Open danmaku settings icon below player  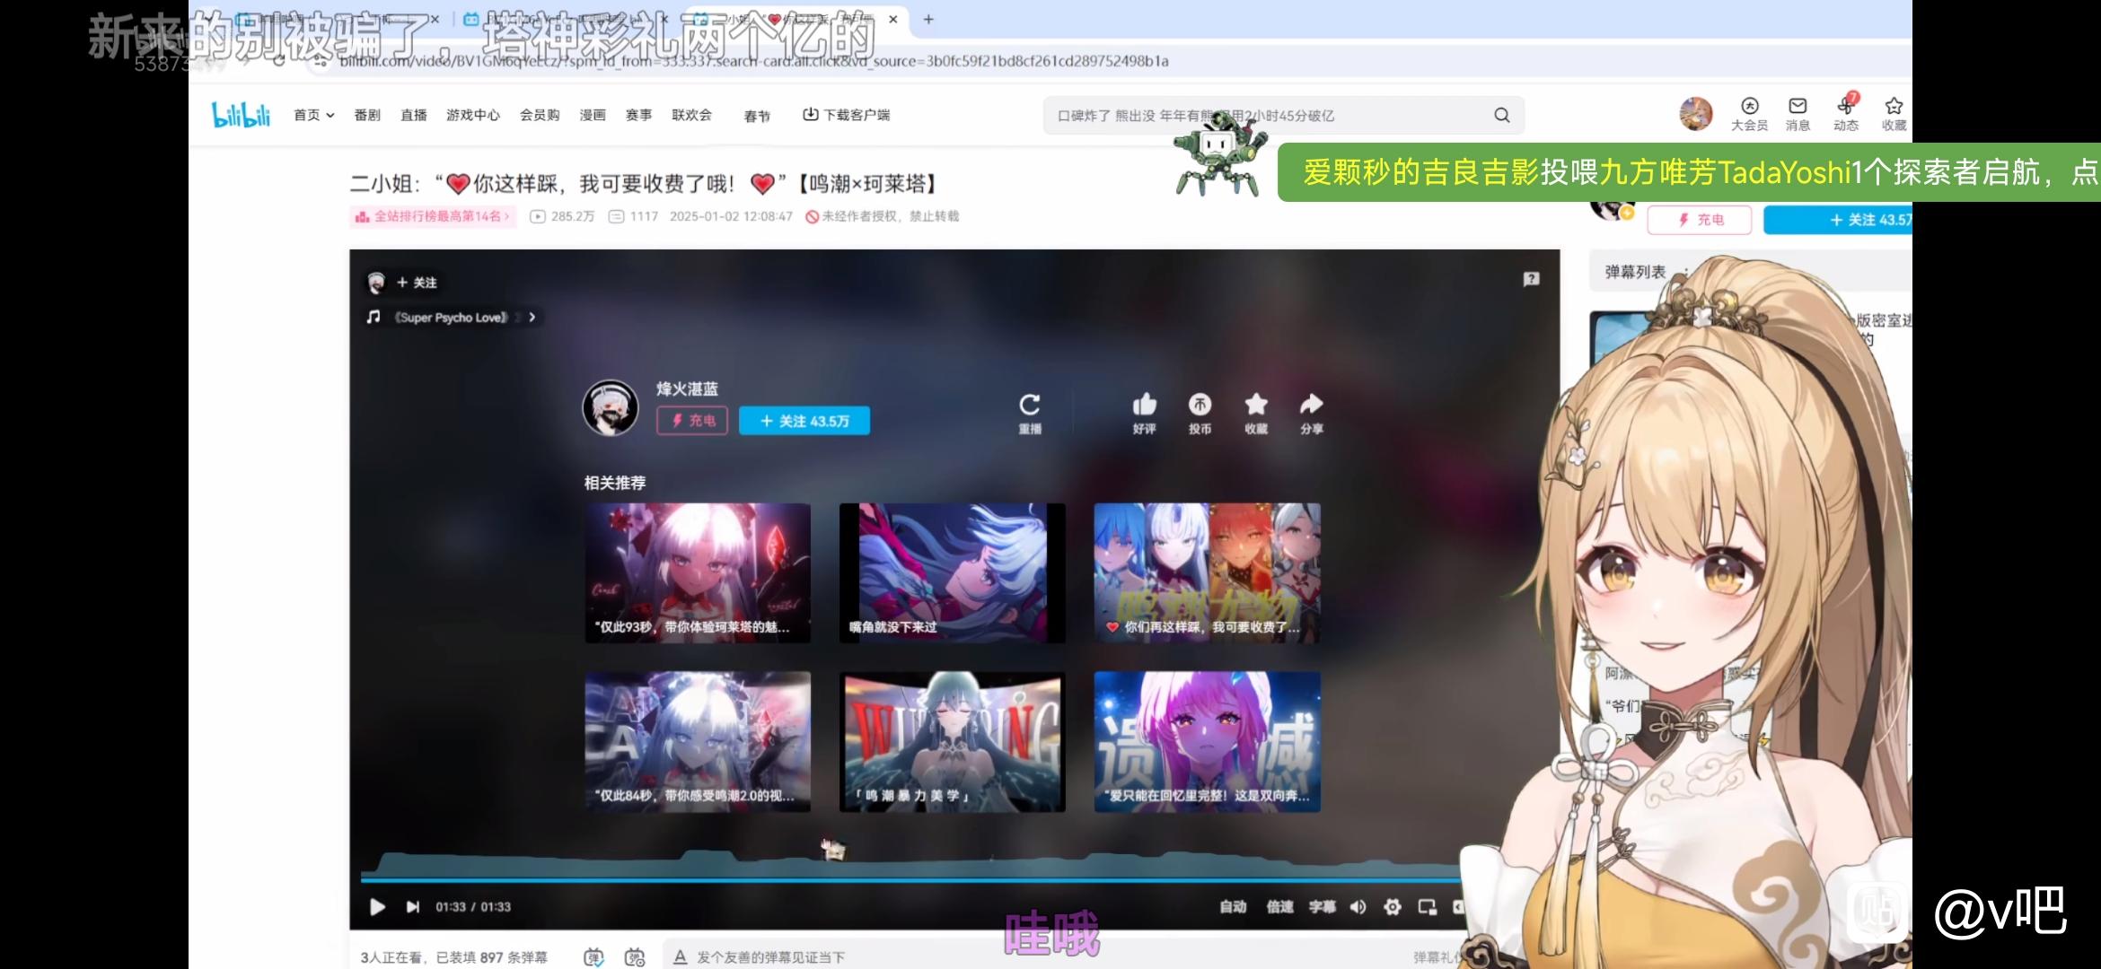coord(635,957)
